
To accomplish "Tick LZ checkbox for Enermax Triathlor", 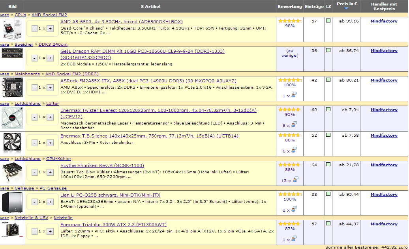I will 328,223.
